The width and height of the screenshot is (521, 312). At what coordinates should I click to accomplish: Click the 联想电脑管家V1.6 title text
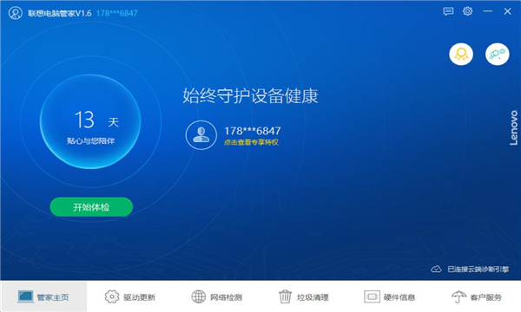coord(59,13)
